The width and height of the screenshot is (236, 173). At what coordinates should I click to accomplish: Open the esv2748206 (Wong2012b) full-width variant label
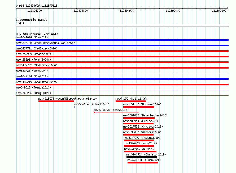click(33, 93)
